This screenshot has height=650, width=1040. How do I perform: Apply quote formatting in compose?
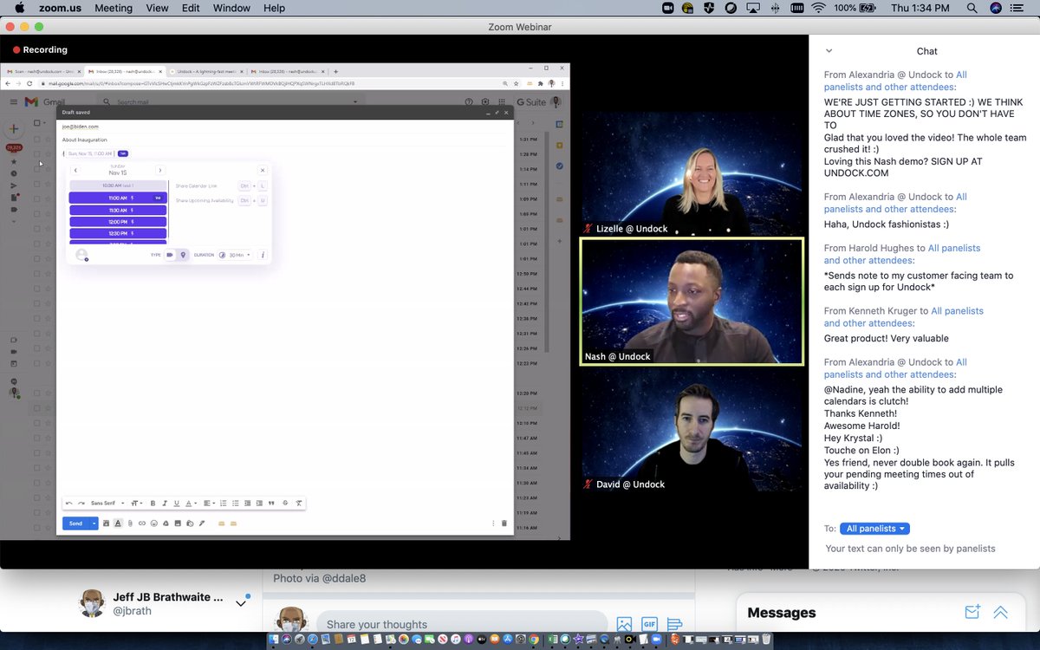[271, 504]
